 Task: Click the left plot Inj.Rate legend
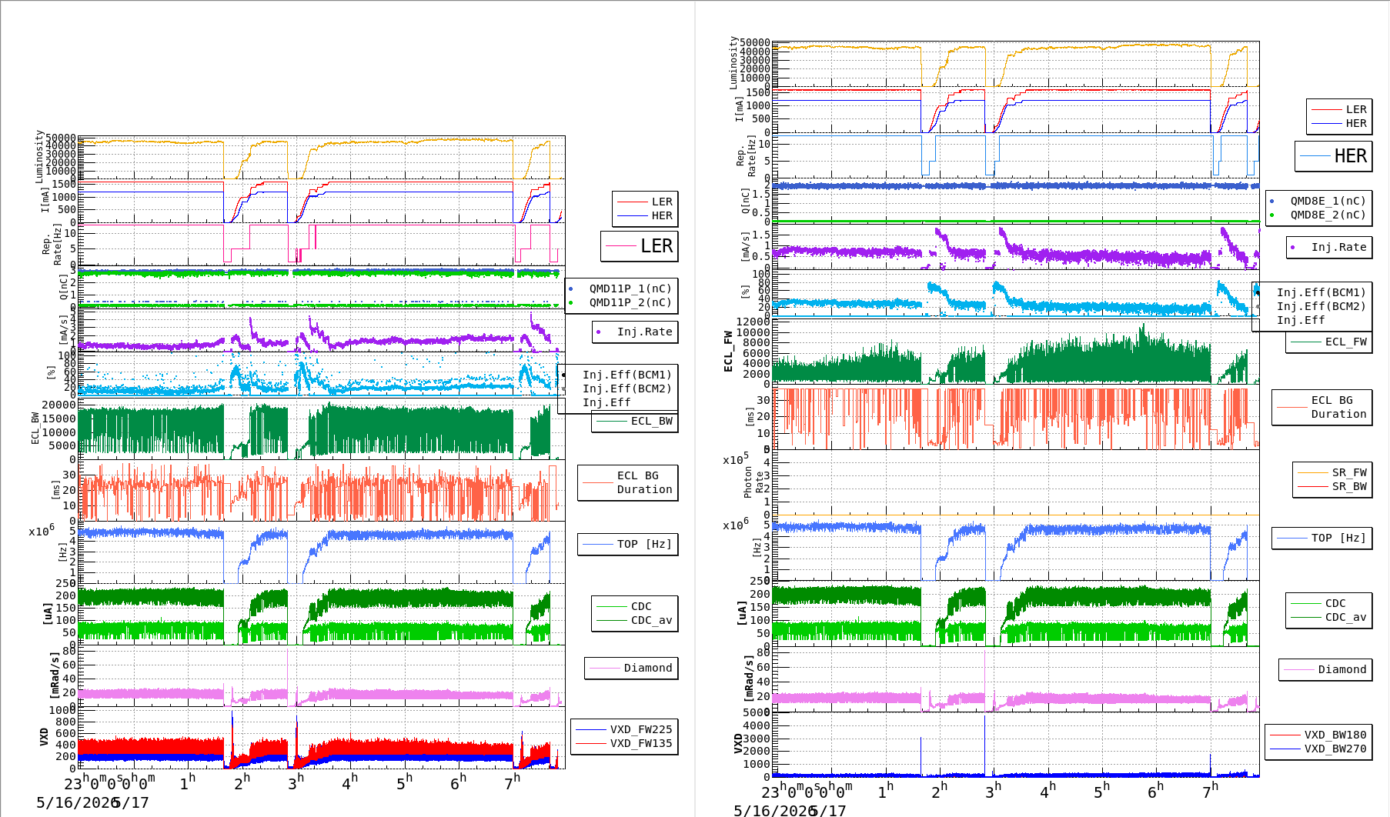636,332
